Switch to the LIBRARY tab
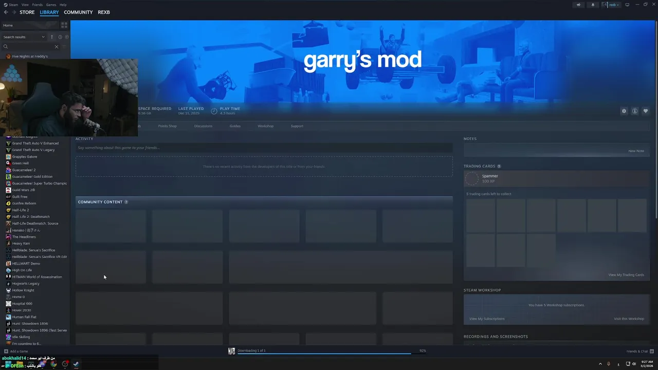The height and width of the screenshot is (370, 658). tap(49, 12)
